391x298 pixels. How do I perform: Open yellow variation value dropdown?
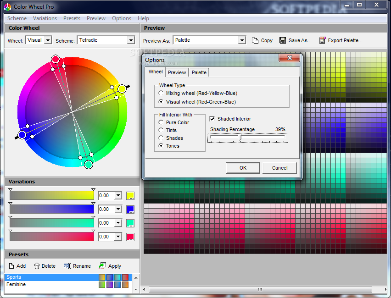tap(118, 196)
